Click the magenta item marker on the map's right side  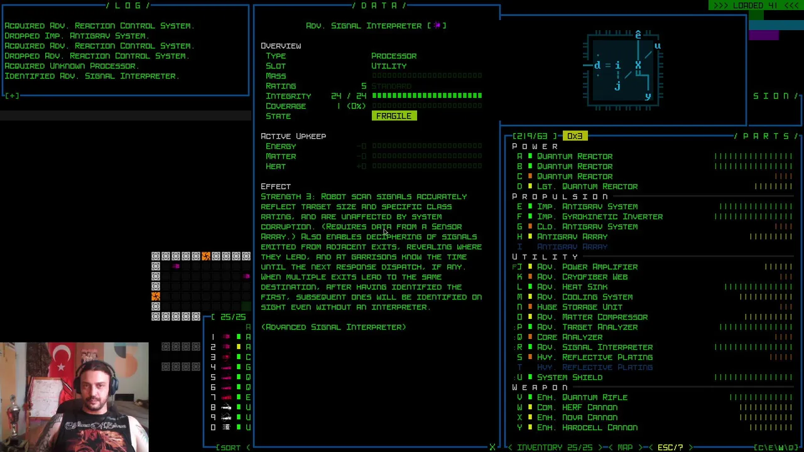tap(246, 276)
